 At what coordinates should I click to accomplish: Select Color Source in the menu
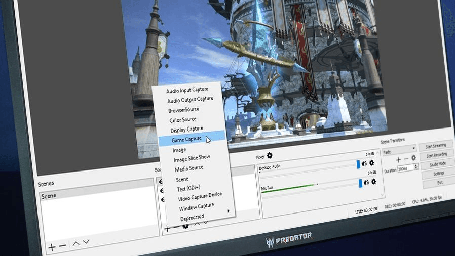183,119
